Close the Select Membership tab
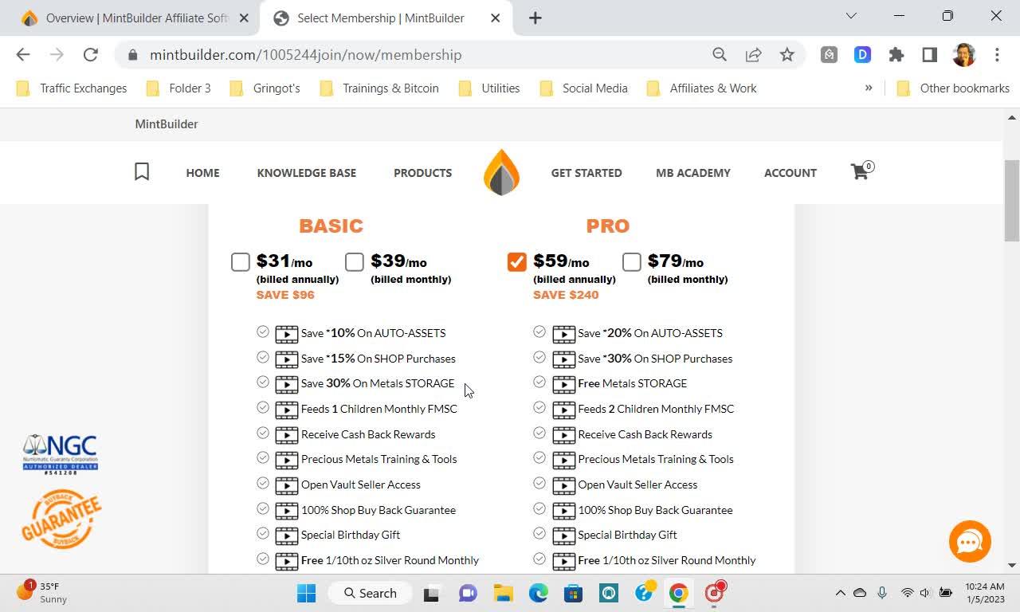1020x612 pixels. coord(495,18)
